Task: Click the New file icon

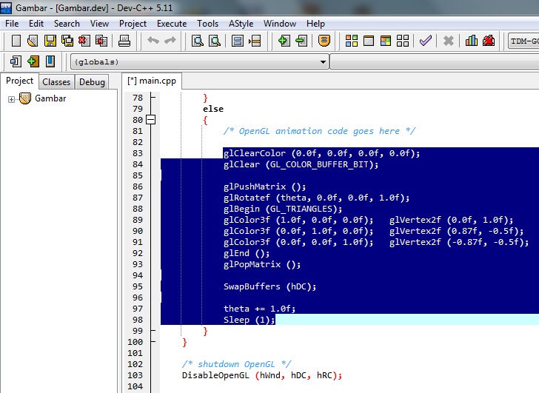Action: pos(16,41)
